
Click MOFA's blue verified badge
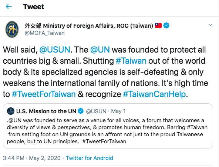[x=166, y=26]
